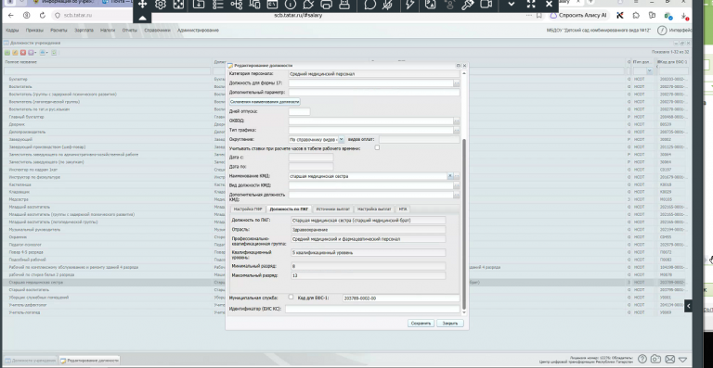Toggle timesheet hours rate-accounting checkbox
713x368 pixels.
tap(377, 148)
